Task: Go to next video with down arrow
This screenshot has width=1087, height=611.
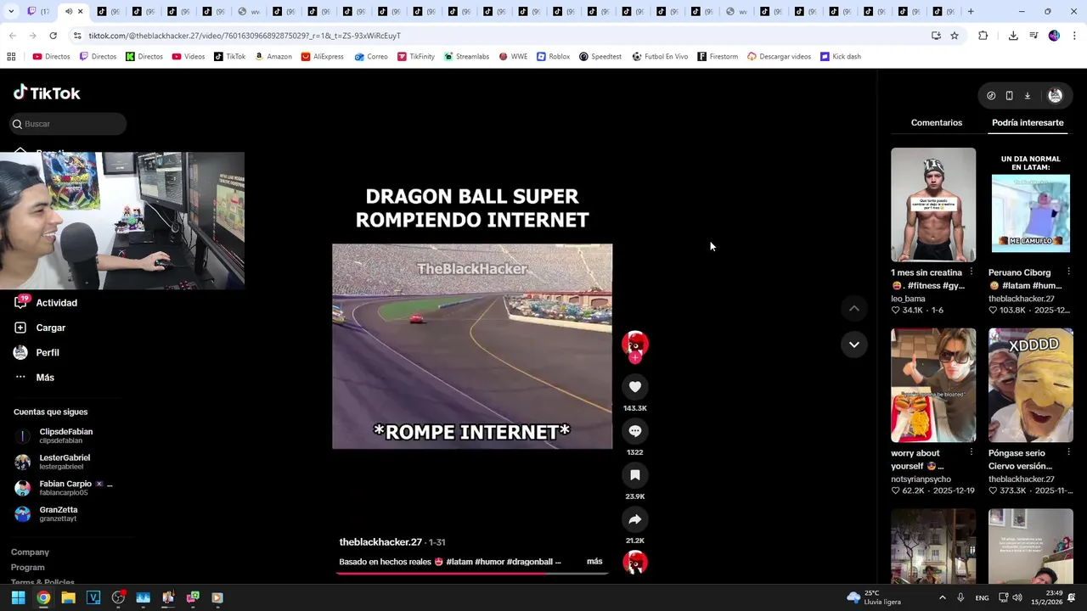Action: point(854,345)
